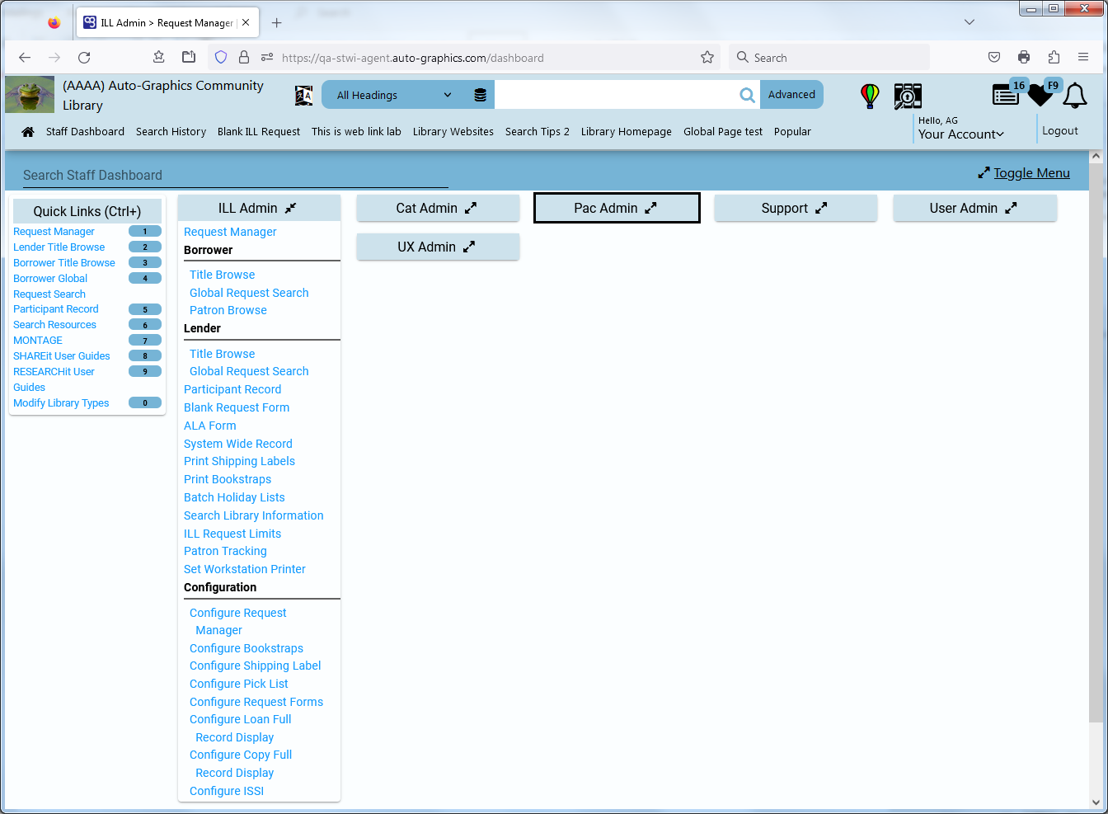Click the Logout link
The height and width of the screenshot is (814, 1108).
[x=1060, y=131]
